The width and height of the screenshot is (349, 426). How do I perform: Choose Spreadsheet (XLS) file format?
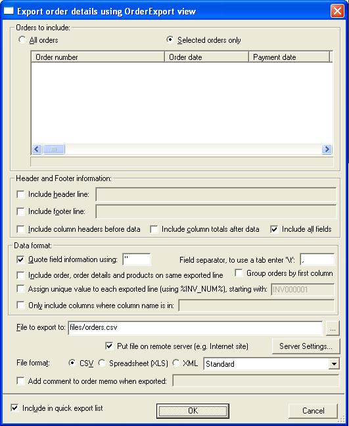tap(102, 363)
